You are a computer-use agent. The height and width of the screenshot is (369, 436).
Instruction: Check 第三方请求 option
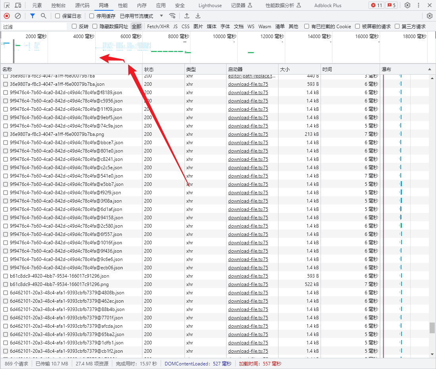(x=397, y=26)
